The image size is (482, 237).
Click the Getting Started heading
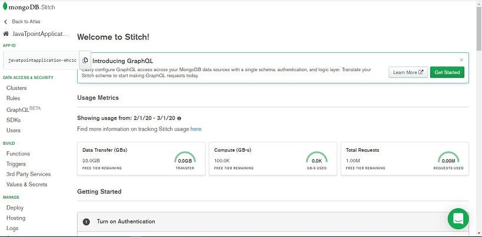(x=99, y=192)
